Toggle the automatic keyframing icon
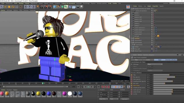The width and height of the screenshot is (184, 103). (x=106, y=87)
